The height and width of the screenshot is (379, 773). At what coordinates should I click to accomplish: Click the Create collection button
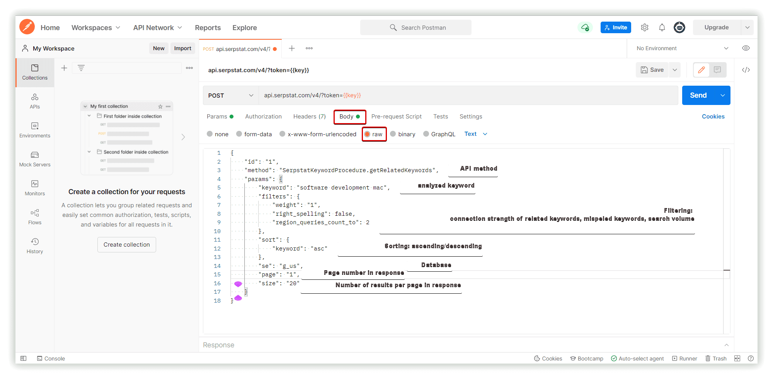pos(127,245)
